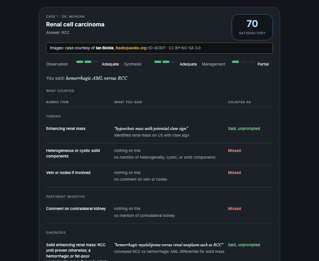Viewport: 319px width, 261px height.
Task: Select the 'hemorrhagic AML versus RCC' answer text
Action: click(97, 78)
